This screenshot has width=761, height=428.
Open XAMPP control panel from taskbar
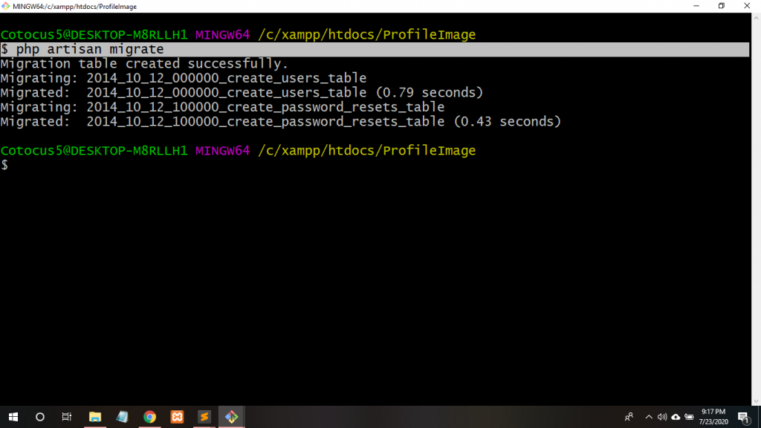click(x=177, y=417)
